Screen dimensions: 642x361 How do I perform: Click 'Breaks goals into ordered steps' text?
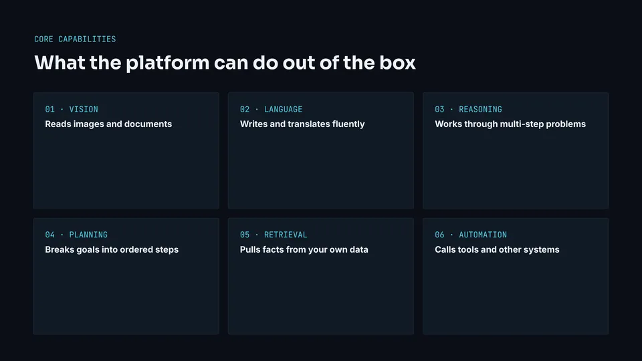(112, 249)
